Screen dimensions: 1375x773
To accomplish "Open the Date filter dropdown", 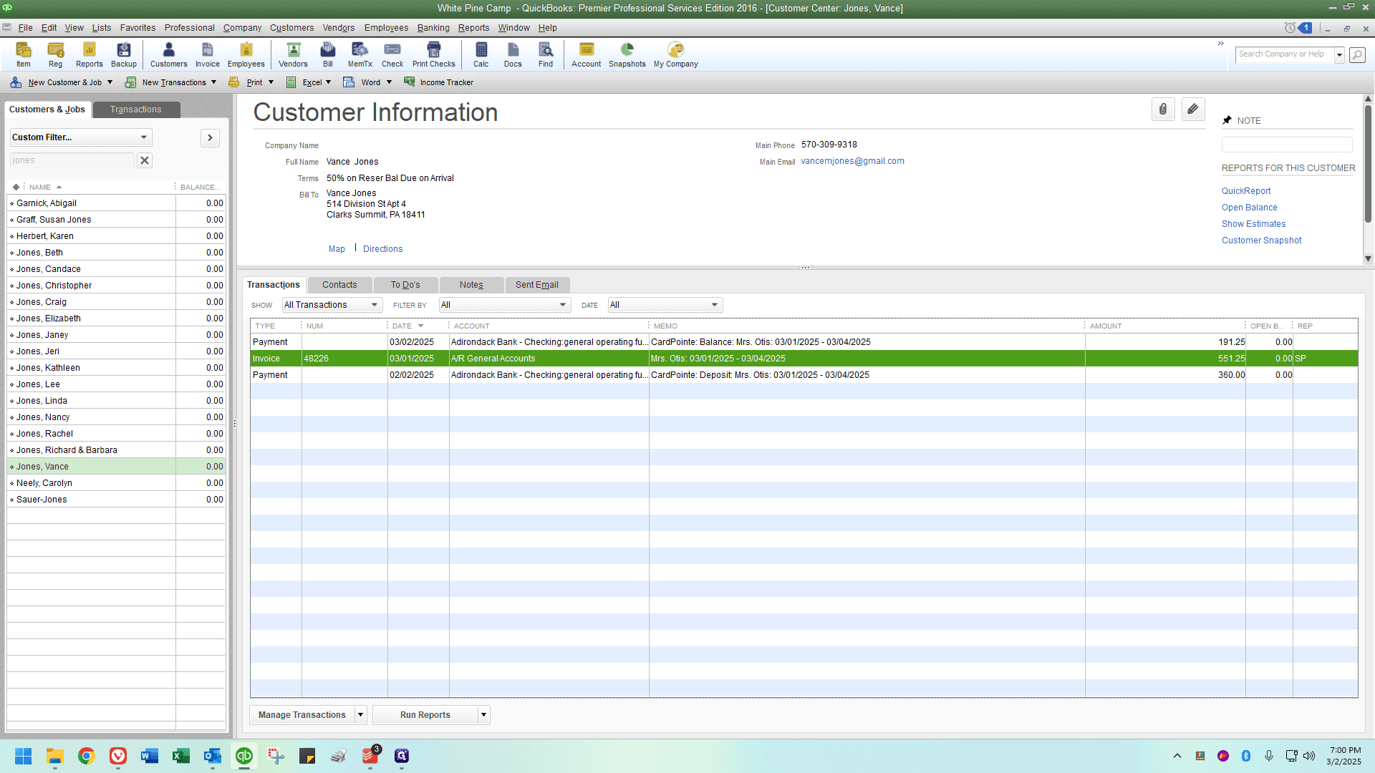I will tap(665, 305).
